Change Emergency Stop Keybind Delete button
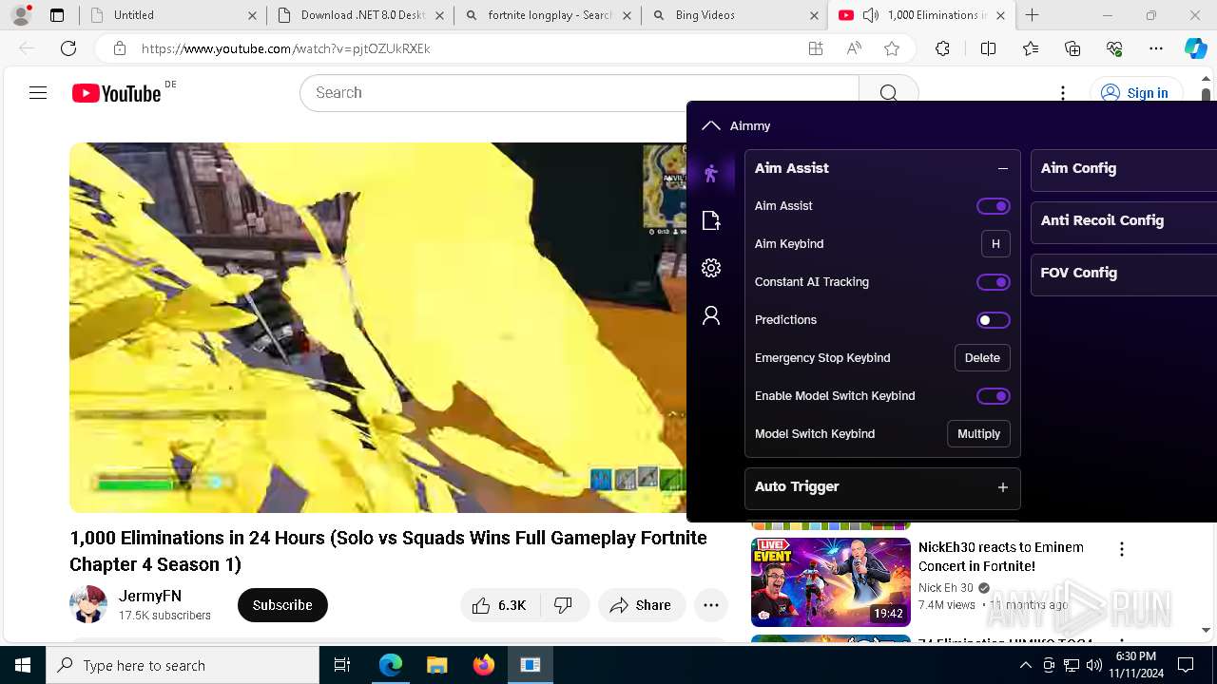Image resolution: width=1217 pixels, height=684 pixels. (982, 358)
